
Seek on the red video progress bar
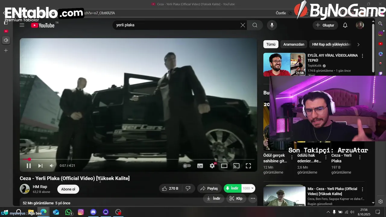138,159
